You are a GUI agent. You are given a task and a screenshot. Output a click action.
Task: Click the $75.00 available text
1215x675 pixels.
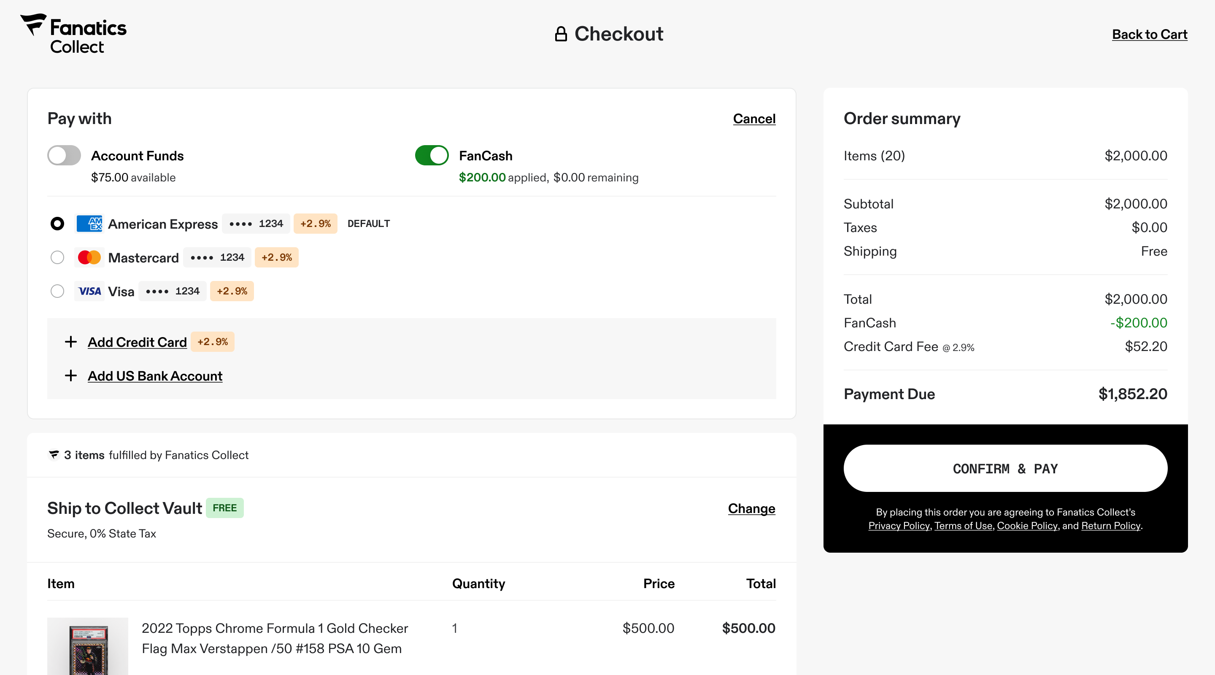133,178
